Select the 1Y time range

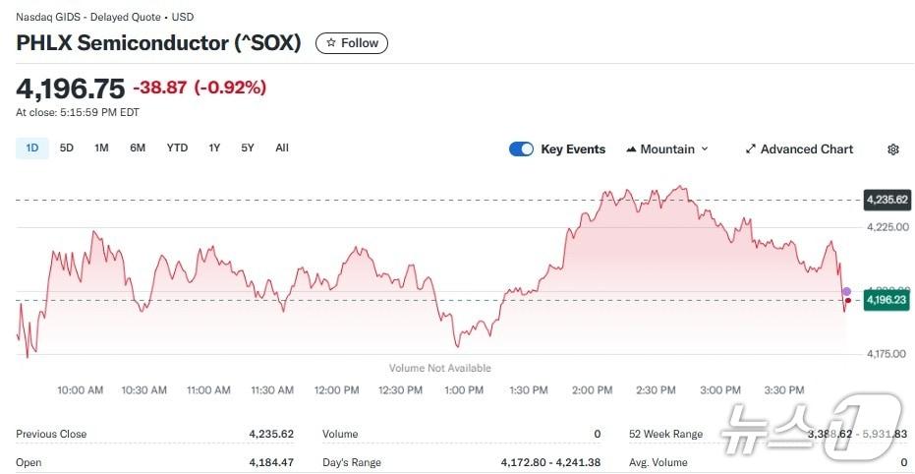[x=214, y=148]
